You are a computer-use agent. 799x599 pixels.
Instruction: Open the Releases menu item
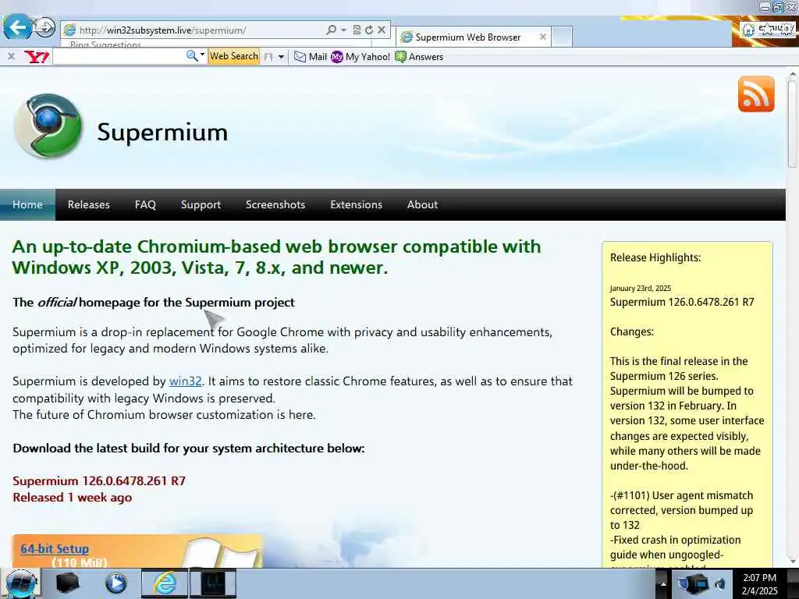[89, 205]
